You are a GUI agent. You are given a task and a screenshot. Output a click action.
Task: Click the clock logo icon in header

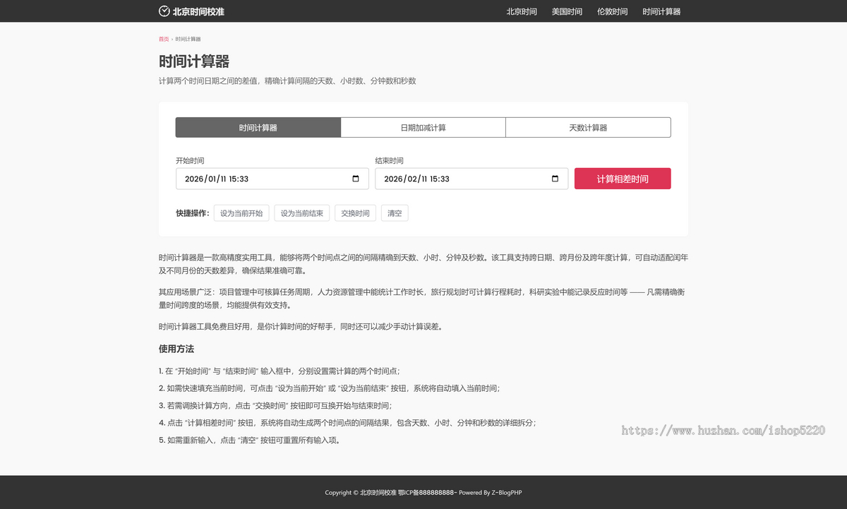[x=164, y=11]
